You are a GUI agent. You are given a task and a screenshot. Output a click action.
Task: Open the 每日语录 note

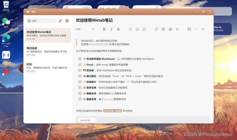[48, 51]
